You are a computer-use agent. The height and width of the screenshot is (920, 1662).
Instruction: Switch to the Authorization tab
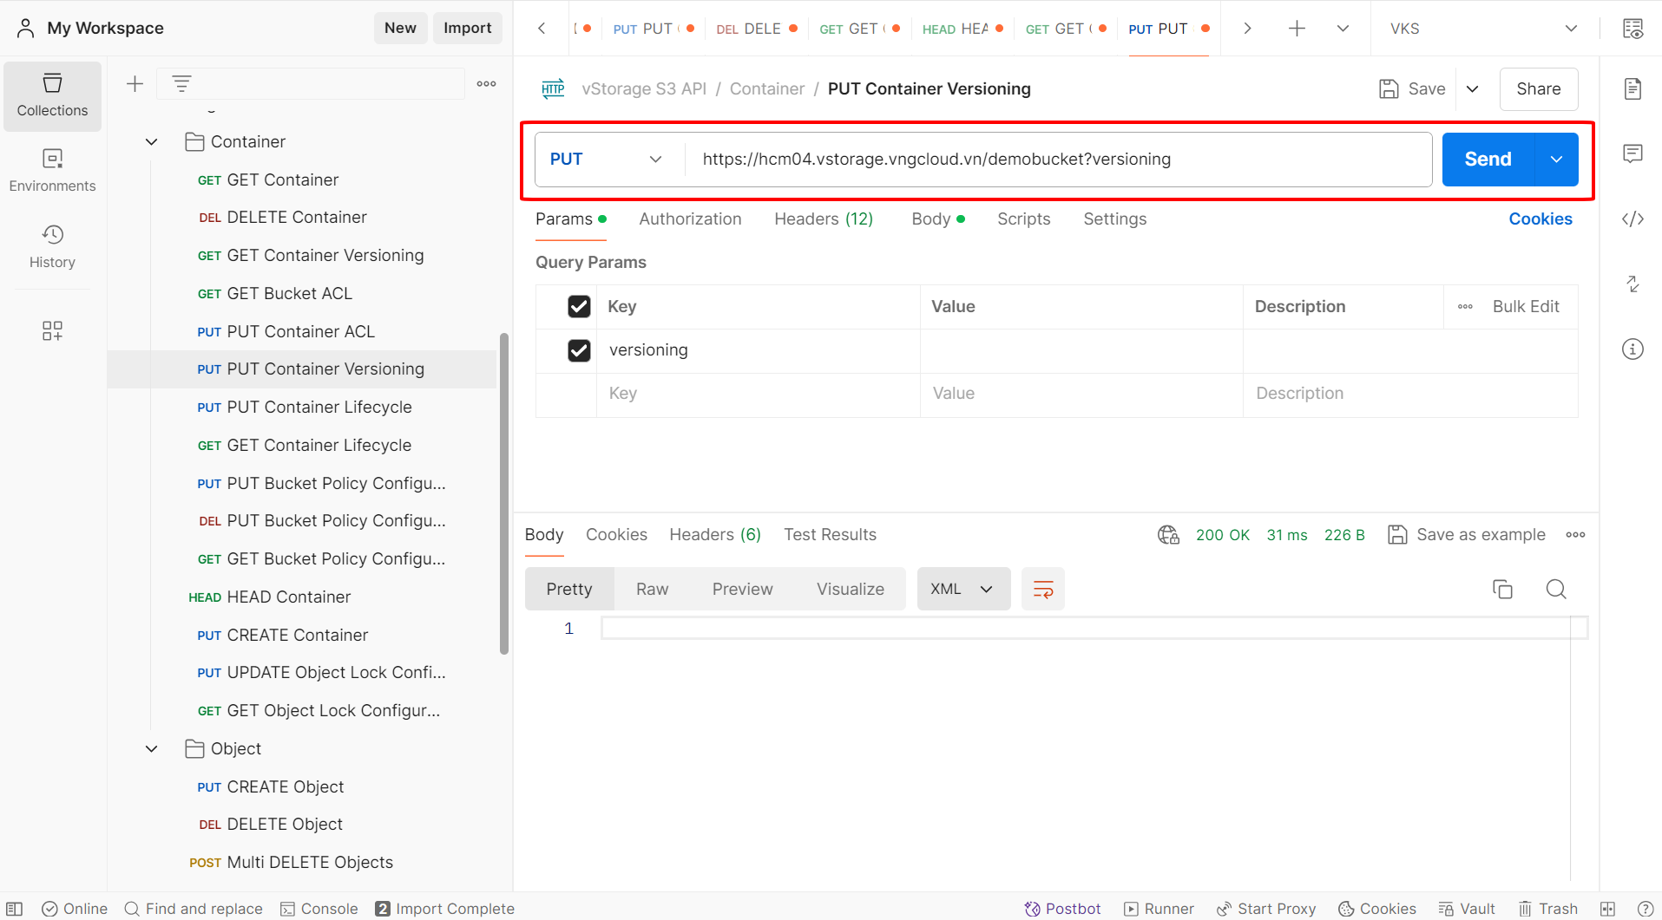(x=690, y=219)
